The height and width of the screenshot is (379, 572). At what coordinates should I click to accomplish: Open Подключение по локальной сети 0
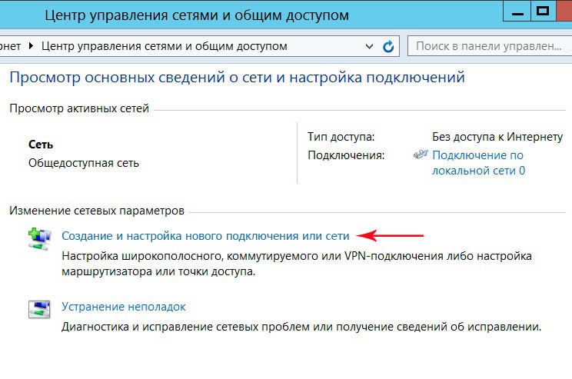478,162
